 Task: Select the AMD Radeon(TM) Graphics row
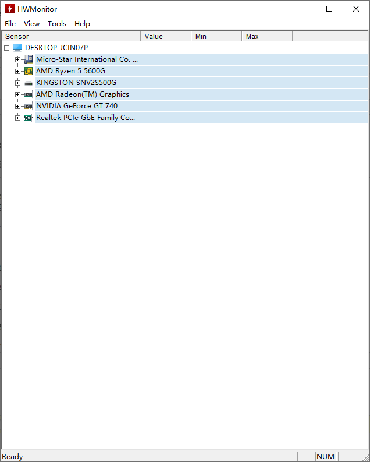201,94
